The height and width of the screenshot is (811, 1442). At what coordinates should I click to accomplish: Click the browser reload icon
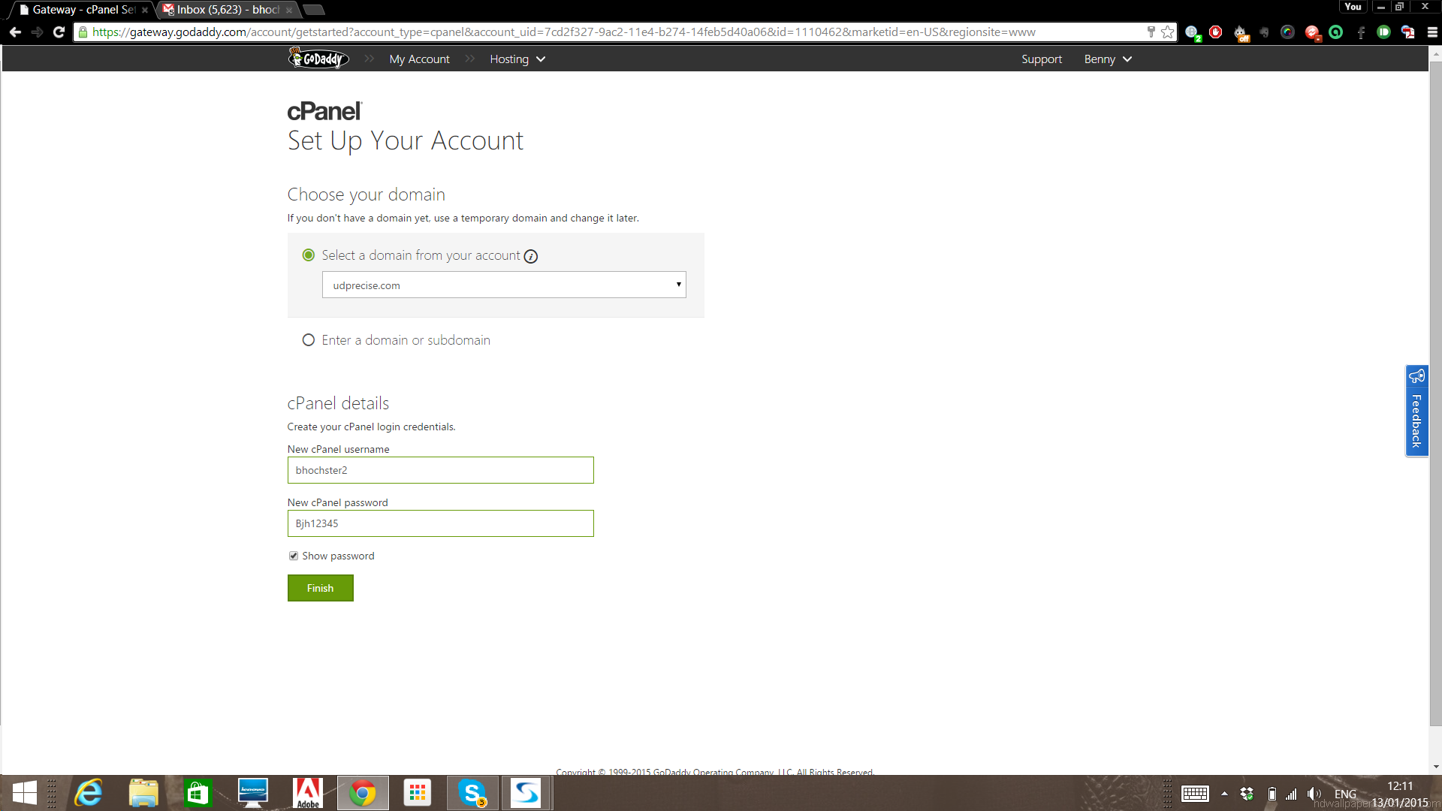click(x=59, y=32)
